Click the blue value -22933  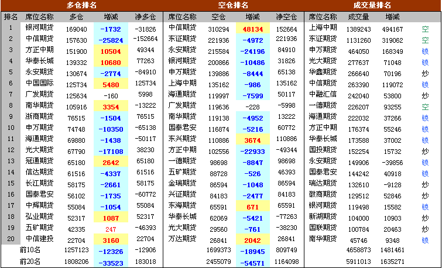(x=252, y=152)
